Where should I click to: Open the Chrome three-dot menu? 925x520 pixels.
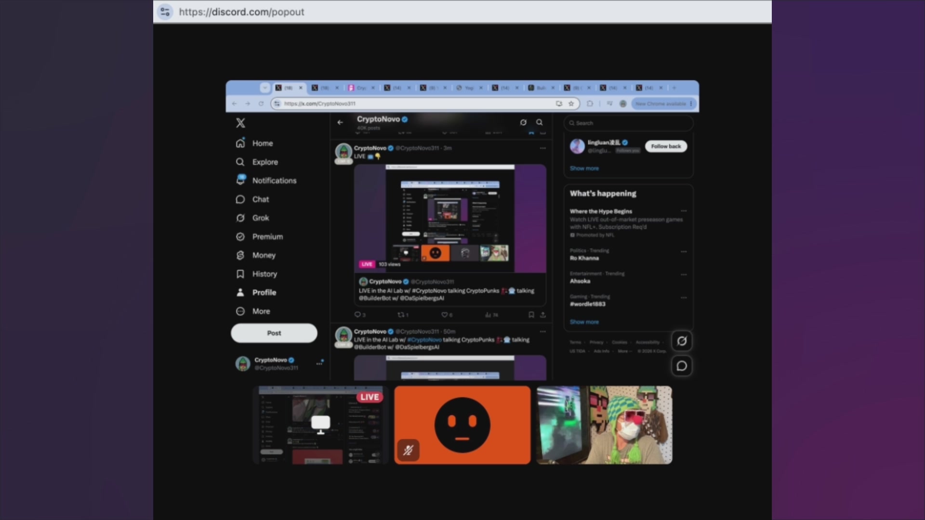click(691, 104)
